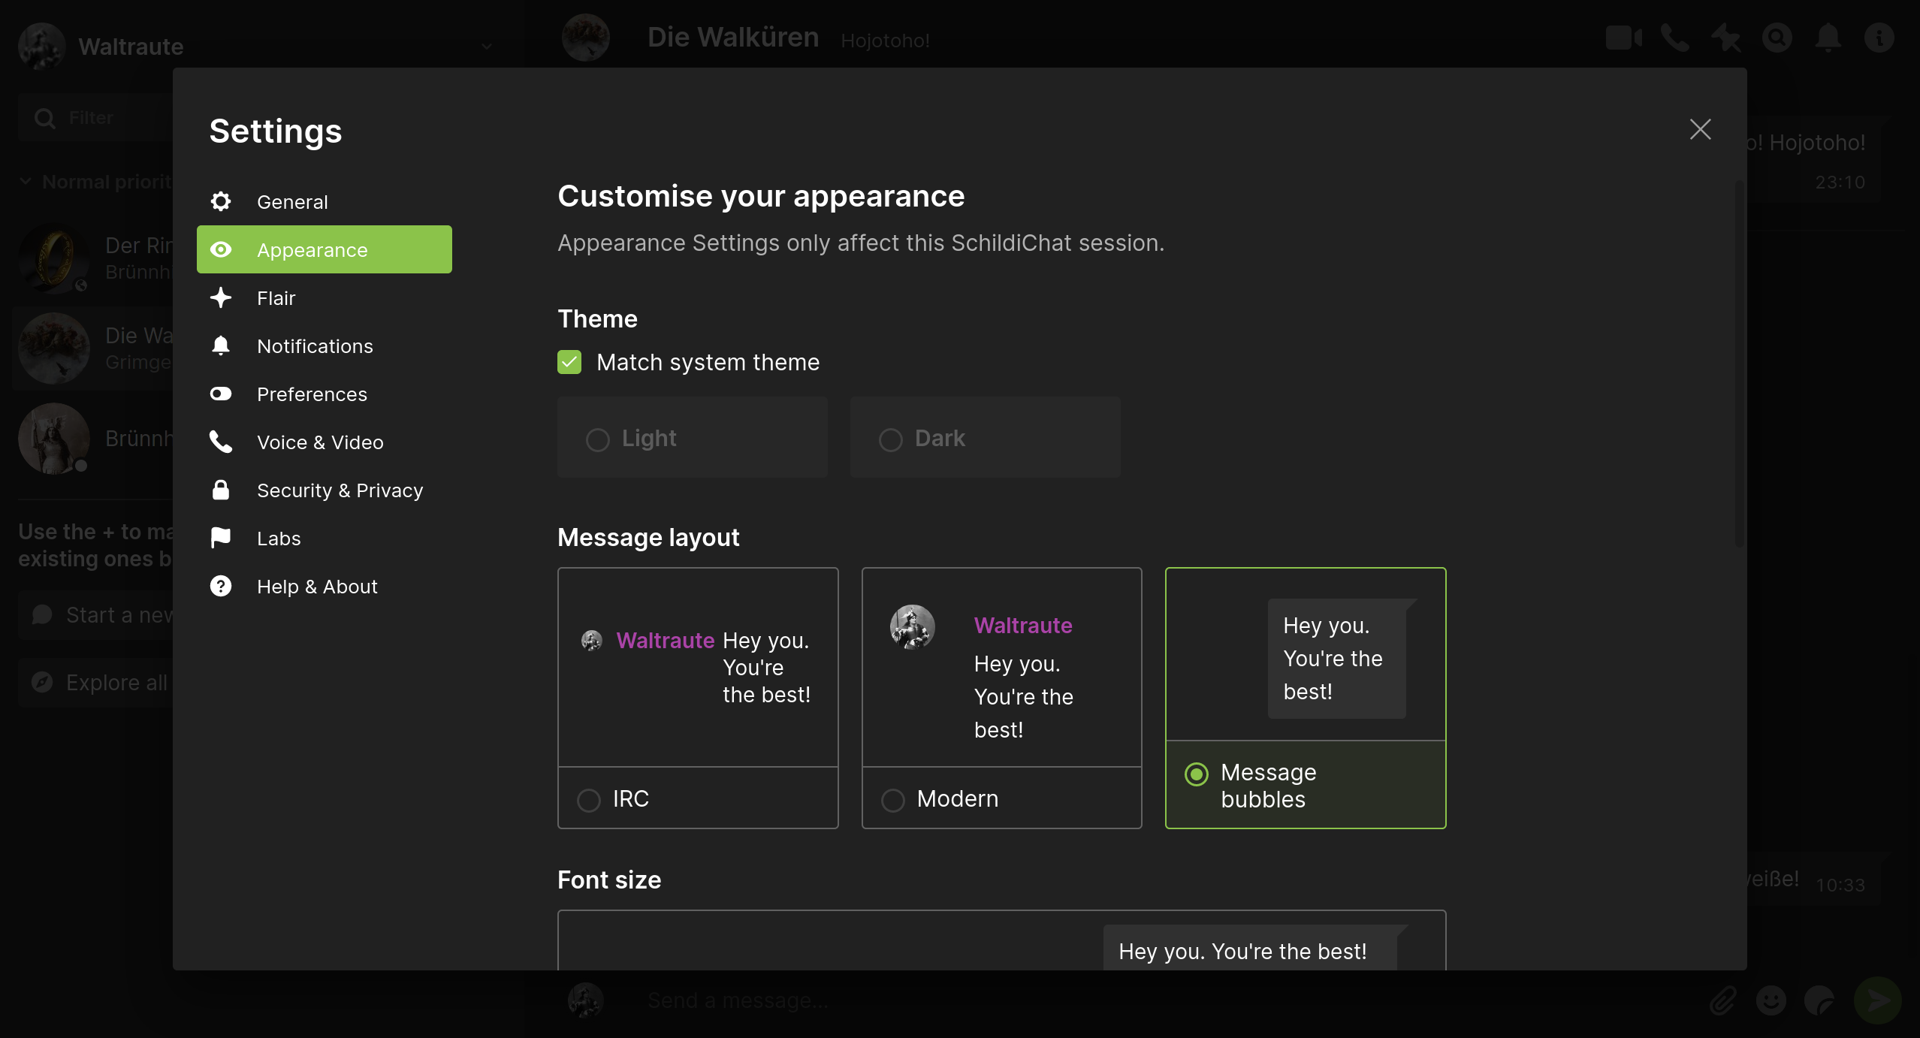Click the Preferences toggle icon
The image size is (1920, 1038).
click(x=221, y=394)
